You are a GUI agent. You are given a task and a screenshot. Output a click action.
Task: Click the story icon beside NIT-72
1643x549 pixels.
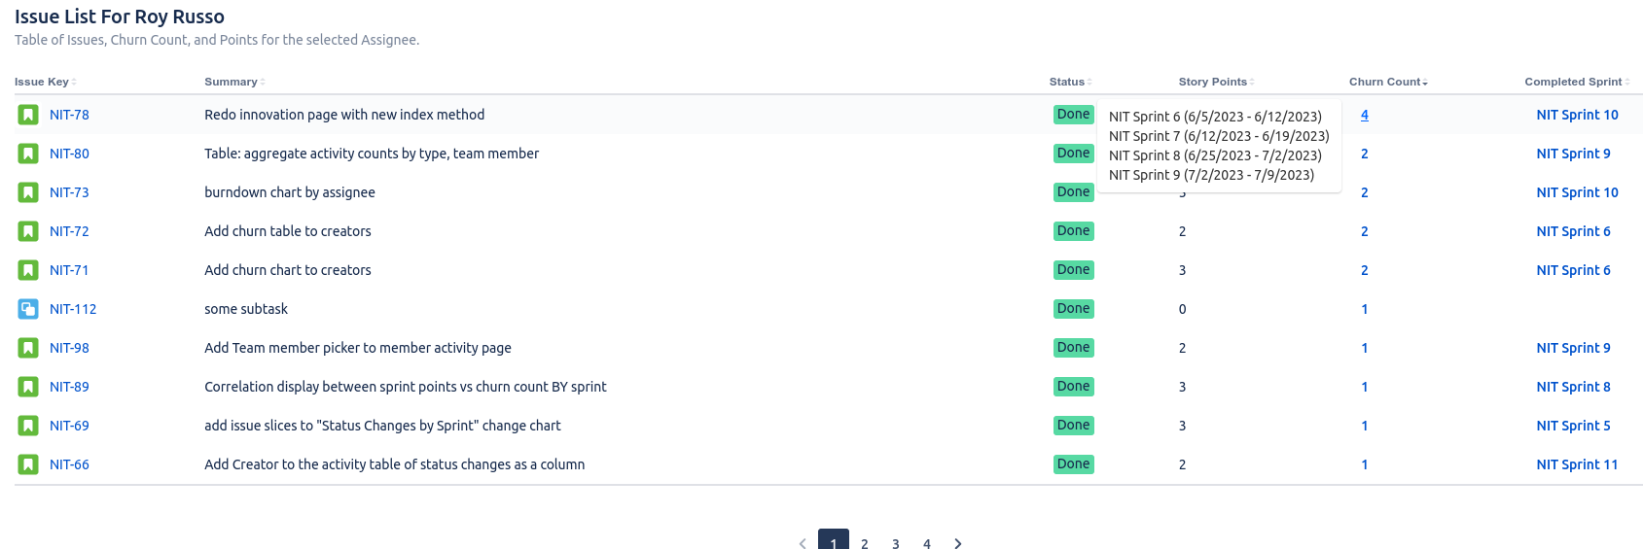click(28, 231)
